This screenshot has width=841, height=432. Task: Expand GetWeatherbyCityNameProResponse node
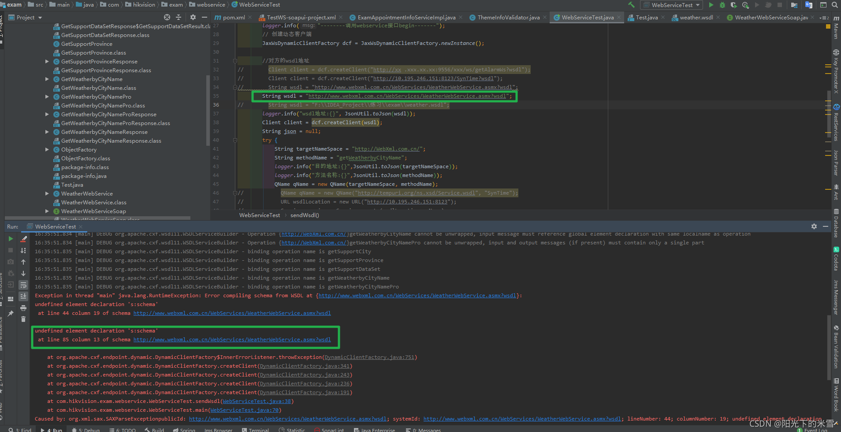tap(47, 114)
